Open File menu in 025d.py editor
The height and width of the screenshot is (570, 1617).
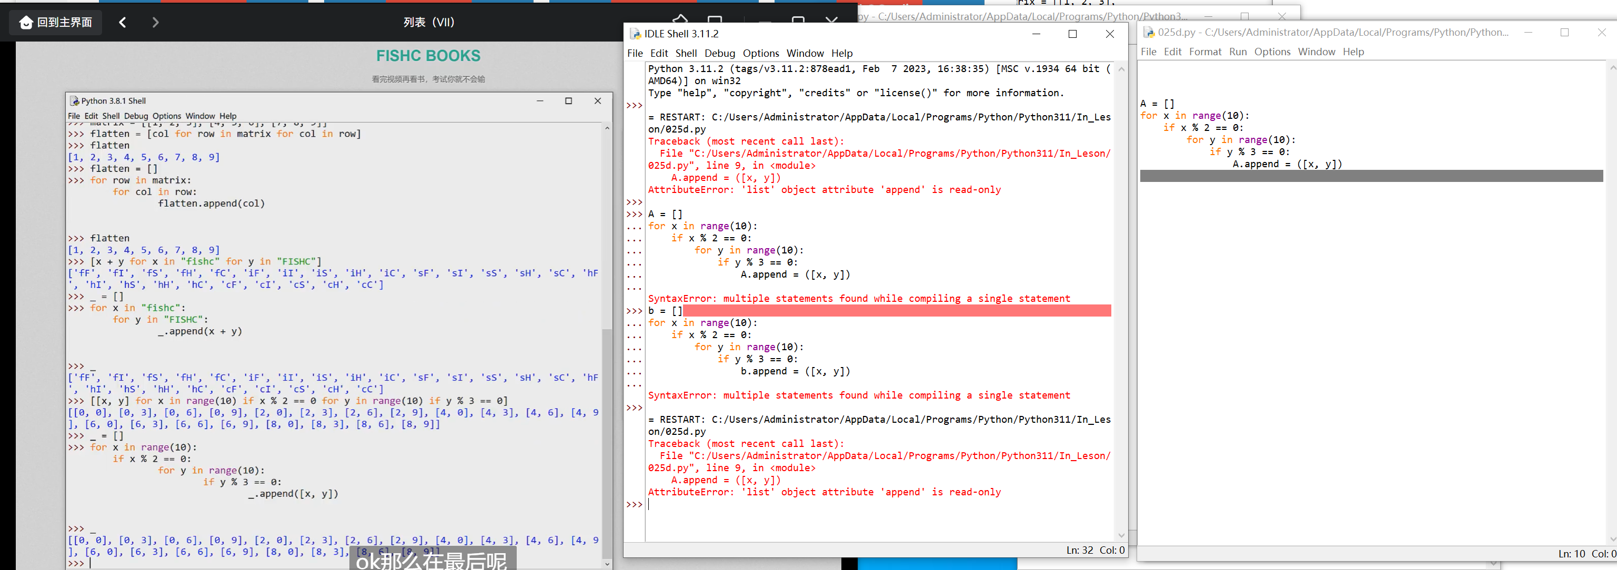tap(1148, 52)
